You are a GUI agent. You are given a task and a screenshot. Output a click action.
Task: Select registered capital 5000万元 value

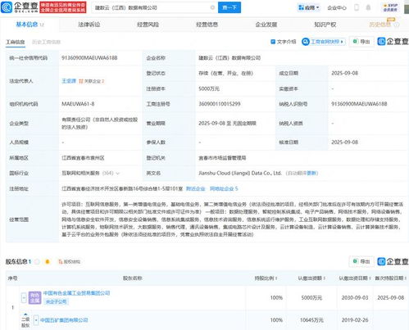point(209,88)
